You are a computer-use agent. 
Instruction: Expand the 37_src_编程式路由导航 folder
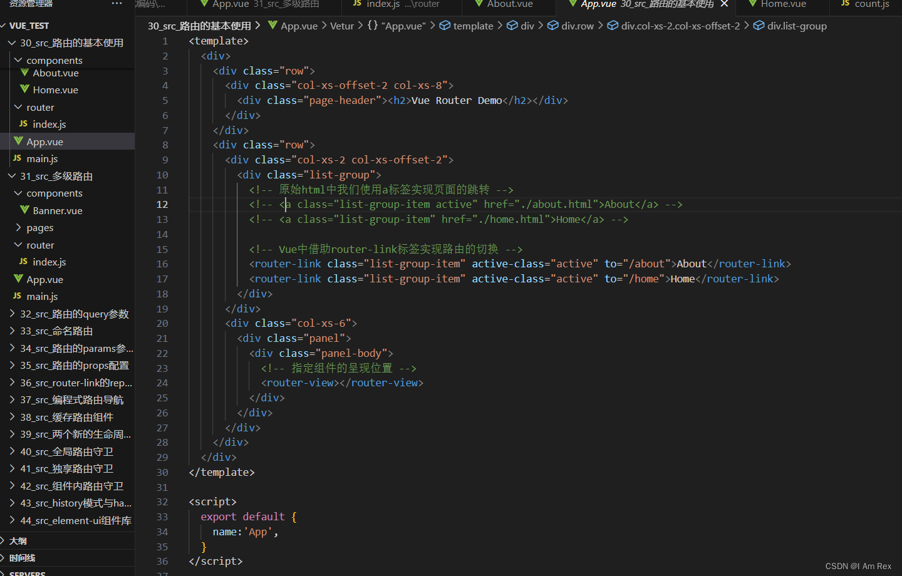click(12, 399)
